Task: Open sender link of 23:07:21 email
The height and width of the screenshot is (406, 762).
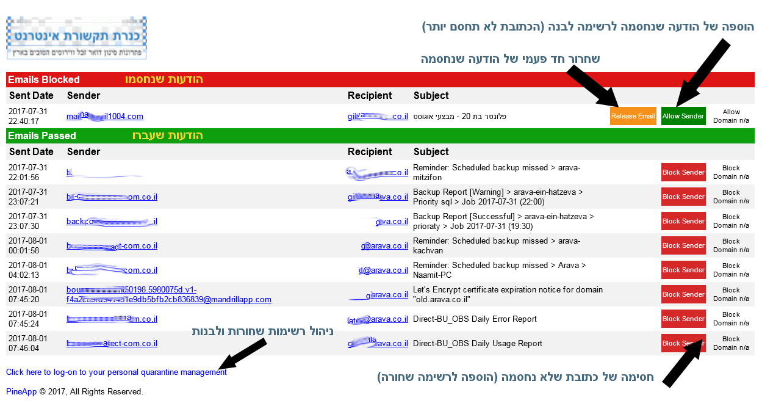Action: click(x=112, y=197)
